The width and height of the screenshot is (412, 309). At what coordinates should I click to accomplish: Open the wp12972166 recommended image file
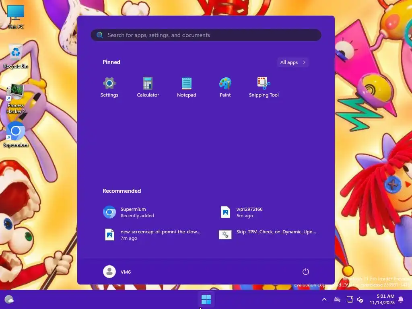(268, 212)
